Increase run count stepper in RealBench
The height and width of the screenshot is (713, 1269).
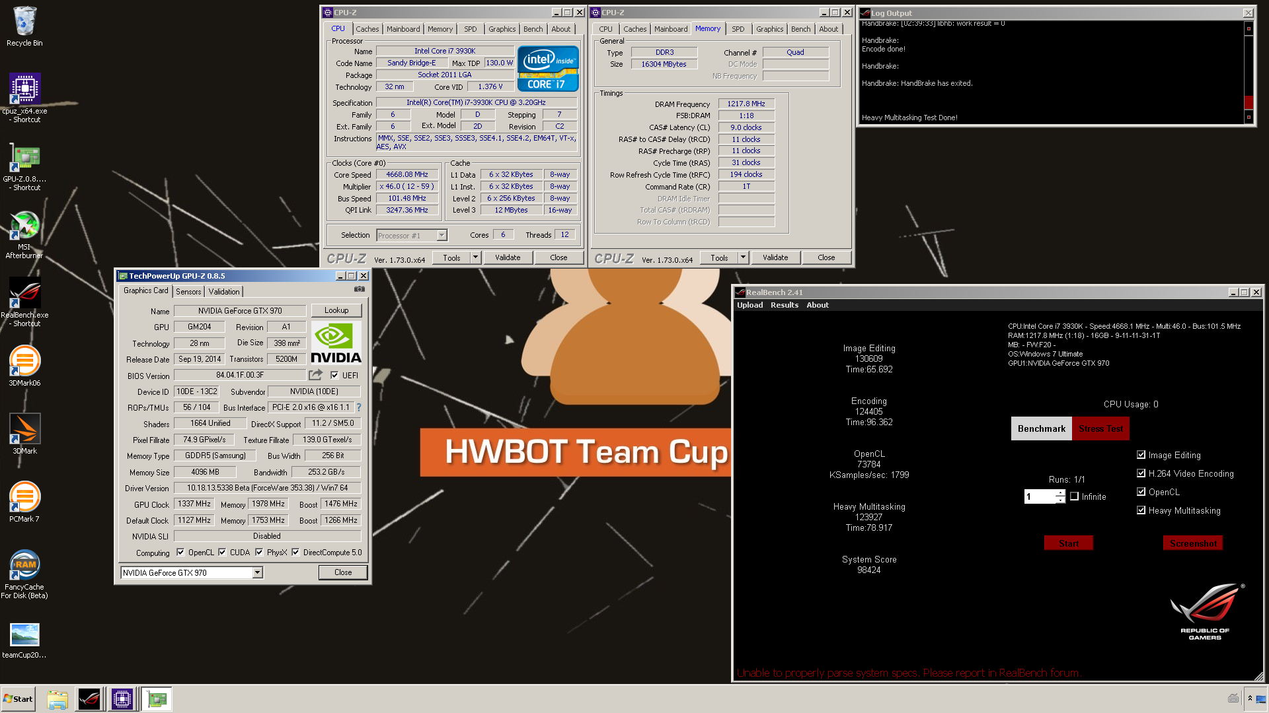pos(1060,493)
